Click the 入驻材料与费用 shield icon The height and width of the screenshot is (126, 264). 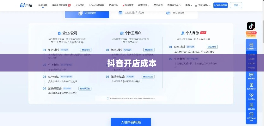coord(120,13)
